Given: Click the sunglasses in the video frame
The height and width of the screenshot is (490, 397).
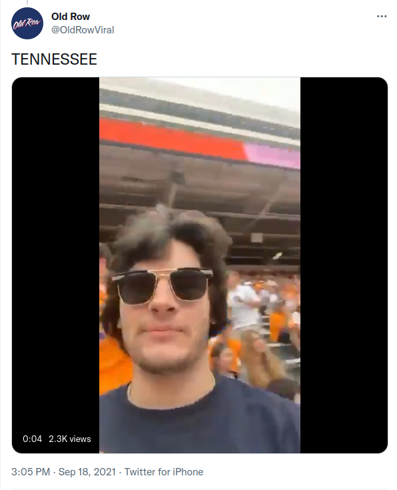Looking at the screenshot, I should 163,286.
